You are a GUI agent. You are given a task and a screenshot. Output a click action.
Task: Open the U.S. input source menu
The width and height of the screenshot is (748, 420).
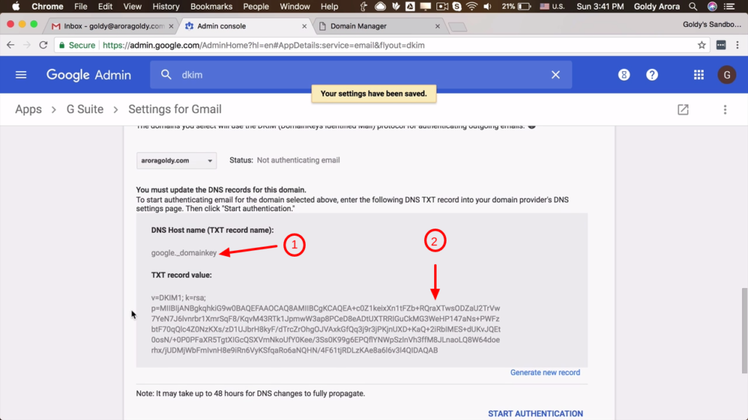[x=553, y=7]
